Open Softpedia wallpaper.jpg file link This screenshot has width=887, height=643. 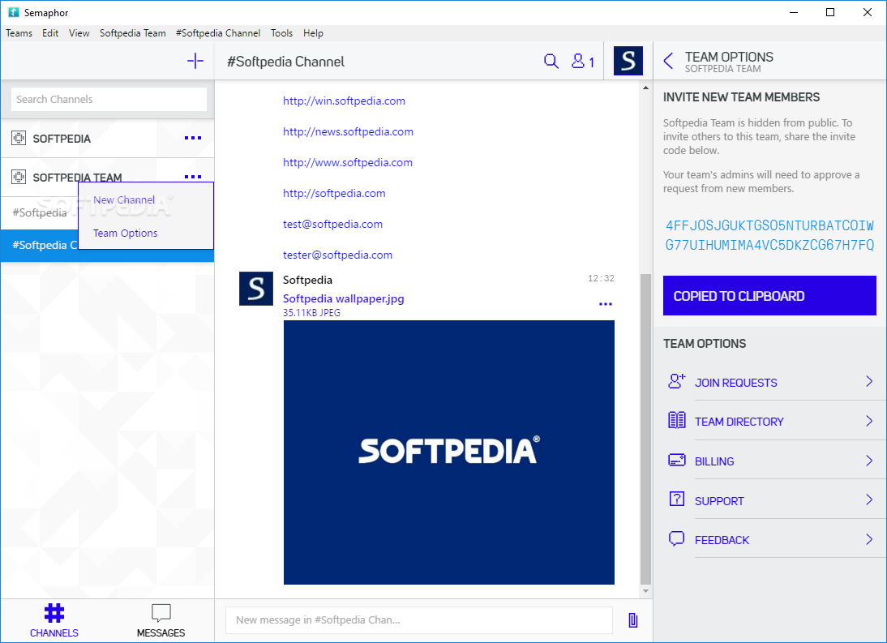click(344, 298)
